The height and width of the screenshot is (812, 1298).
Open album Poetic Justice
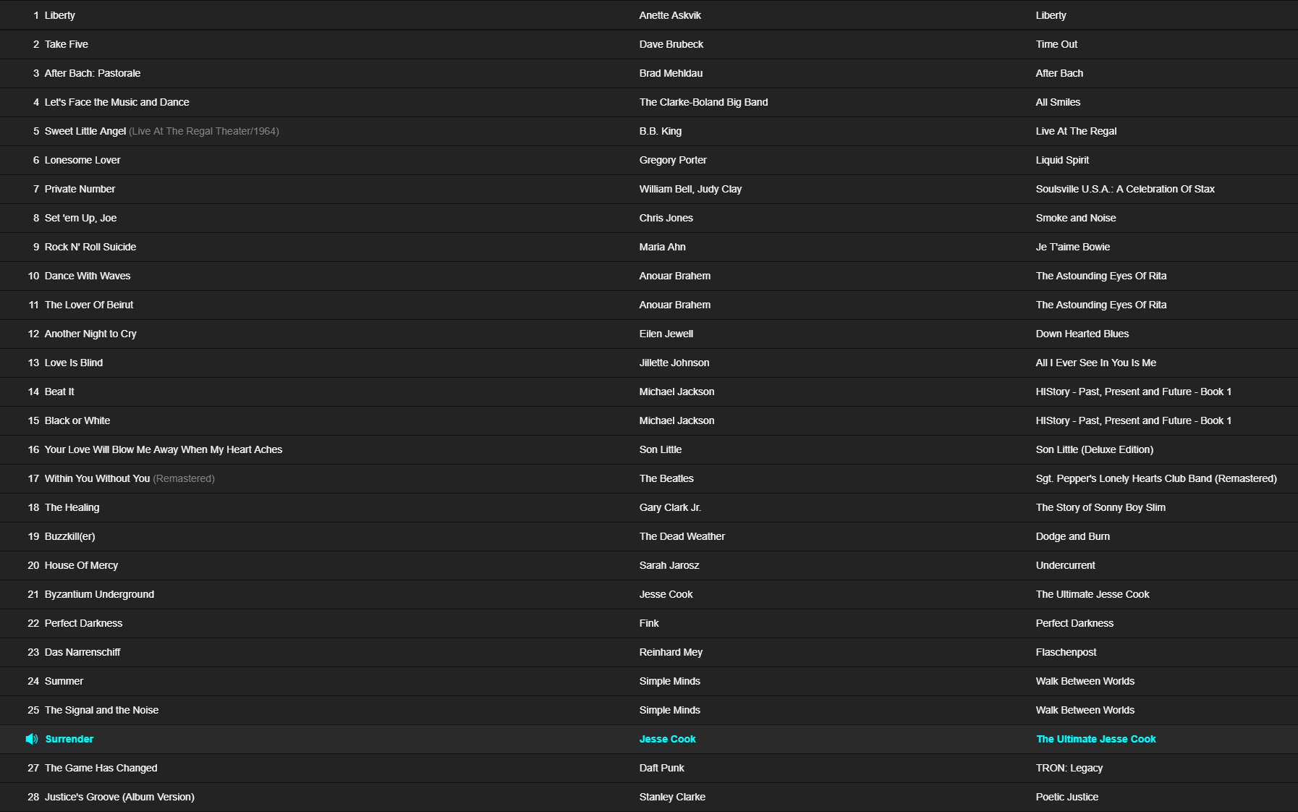1066,797
